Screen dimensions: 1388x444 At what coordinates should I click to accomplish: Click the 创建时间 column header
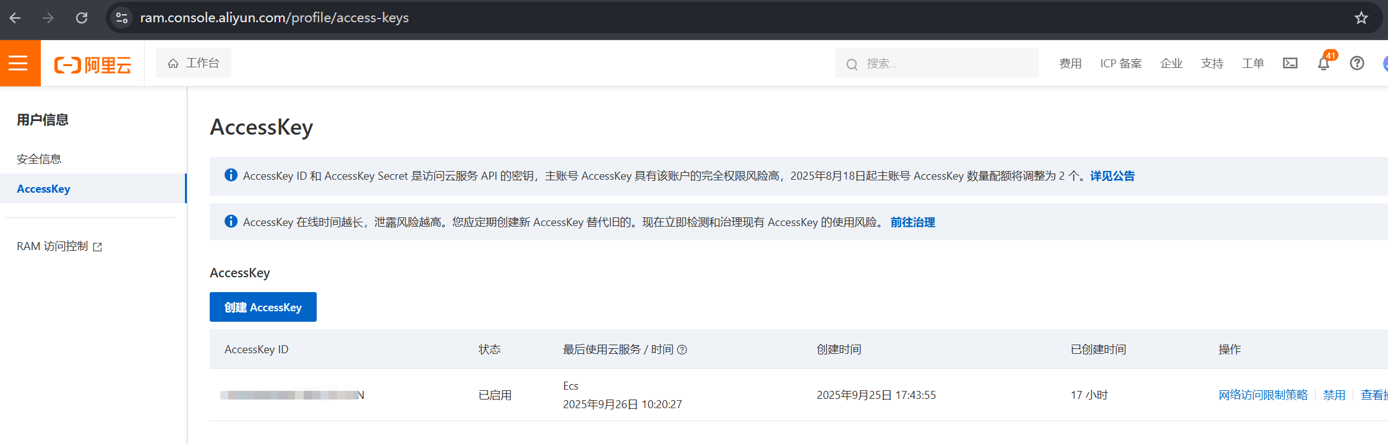click(839, 350)
